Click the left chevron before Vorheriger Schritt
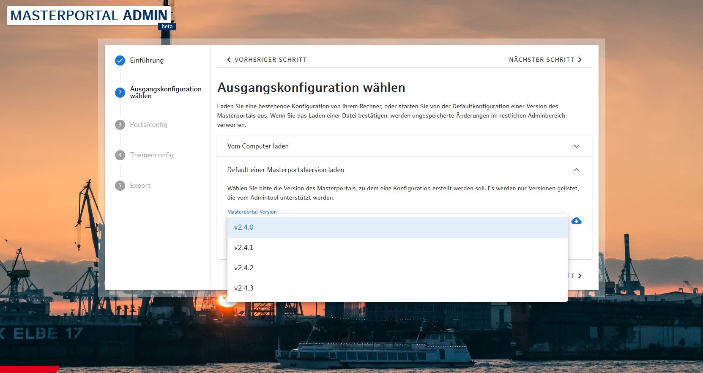The width and height of the screenshot is (703, 373). (x=229, y=60)
